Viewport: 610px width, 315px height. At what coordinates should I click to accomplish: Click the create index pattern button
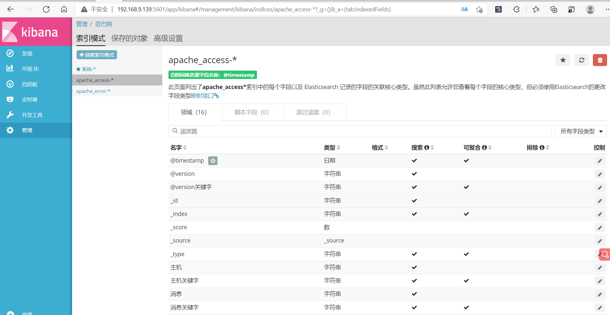point(97,55)
